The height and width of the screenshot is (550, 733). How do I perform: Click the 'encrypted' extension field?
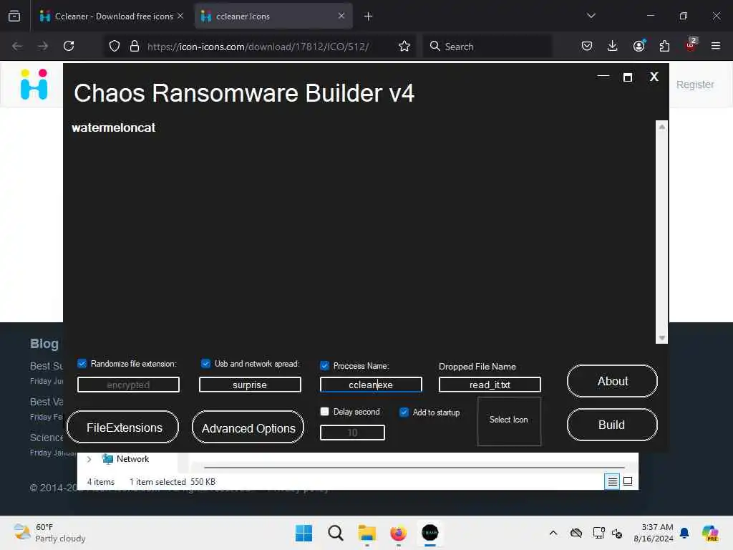coord(128,385)
